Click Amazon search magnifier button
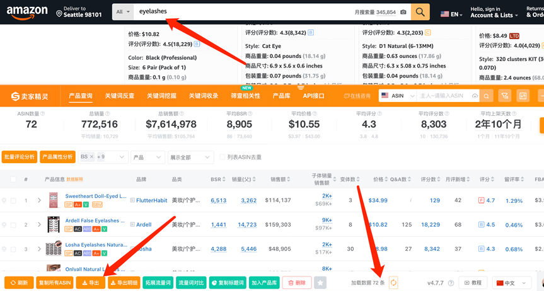This screenshot has height=291, width=544. 420,12
